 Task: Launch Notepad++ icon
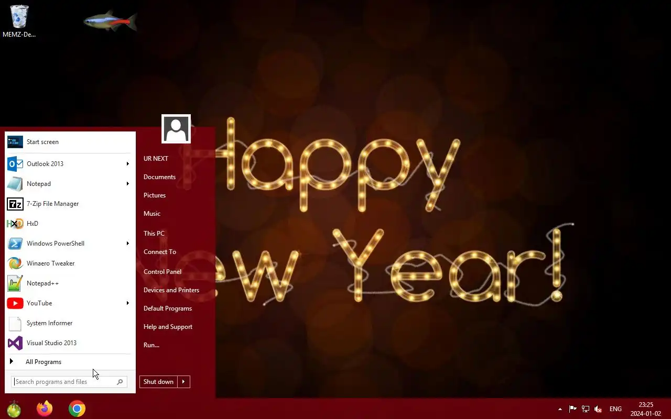tap(15, 283)
